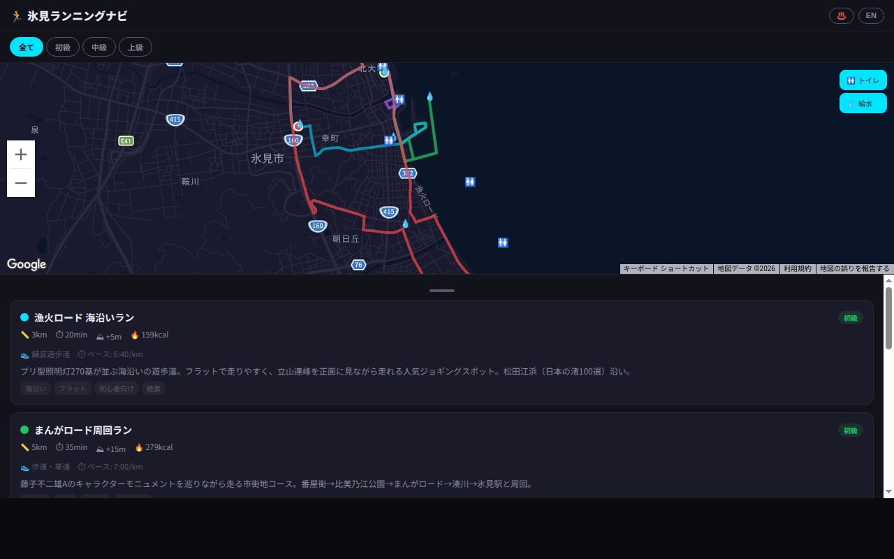Click the red route start marker on the map
The image size is (894, 559).
[x=298, y=126]
